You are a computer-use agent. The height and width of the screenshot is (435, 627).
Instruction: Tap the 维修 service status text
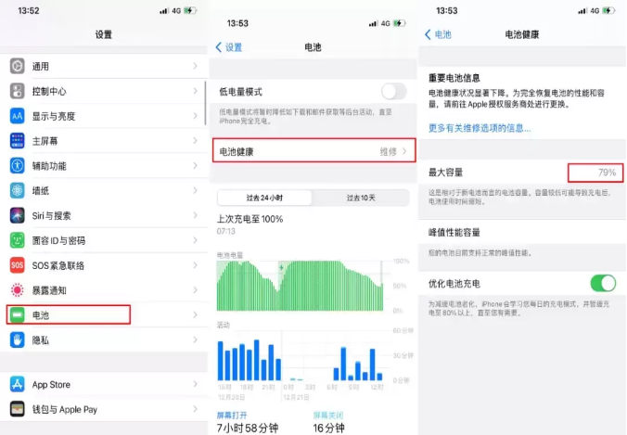pos(388,151)
